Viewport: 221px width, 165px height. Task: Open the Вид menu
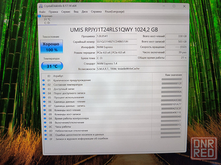coord(76,12)
